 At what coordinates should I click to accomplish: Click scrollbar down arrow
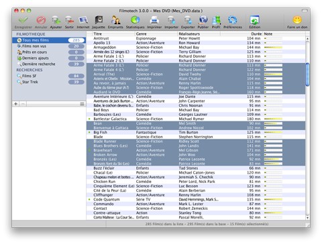[307, 218]
